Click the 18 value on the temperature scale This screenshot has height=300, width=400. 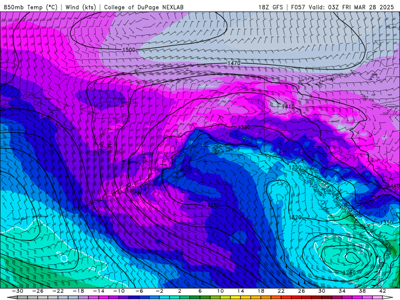[261, 291]
